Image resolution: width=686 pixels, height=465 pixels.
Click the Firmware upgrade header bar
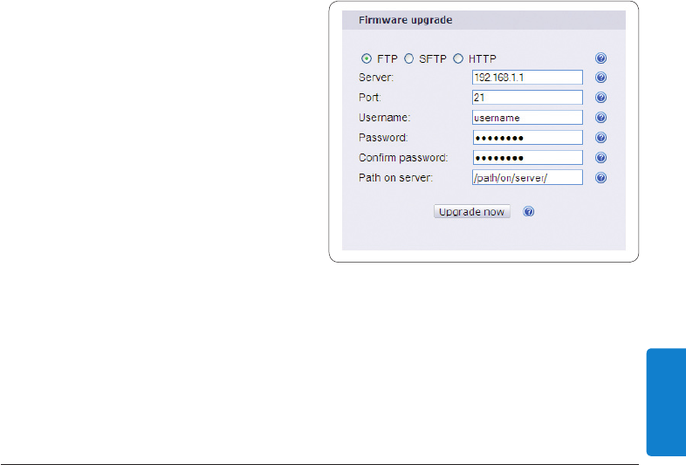484,20
